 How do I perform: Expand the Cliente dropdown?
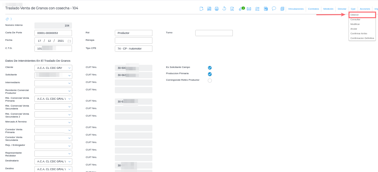(69, 68)
